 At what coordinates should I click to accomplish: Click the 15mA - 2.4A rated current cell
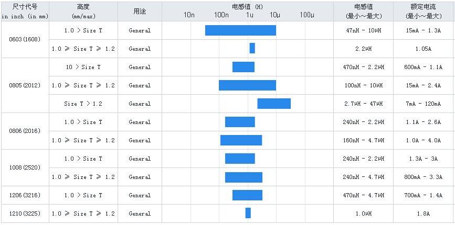tap(424, 85)
